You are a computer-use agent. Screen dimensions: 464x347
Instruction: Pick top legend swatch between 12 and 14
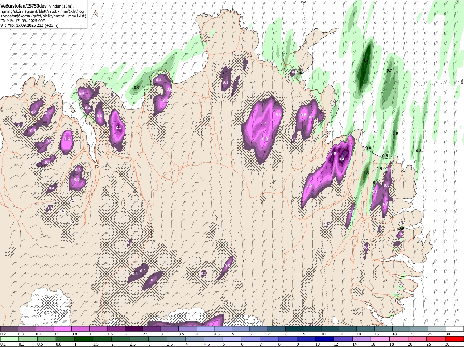click(x=348, y=329)
